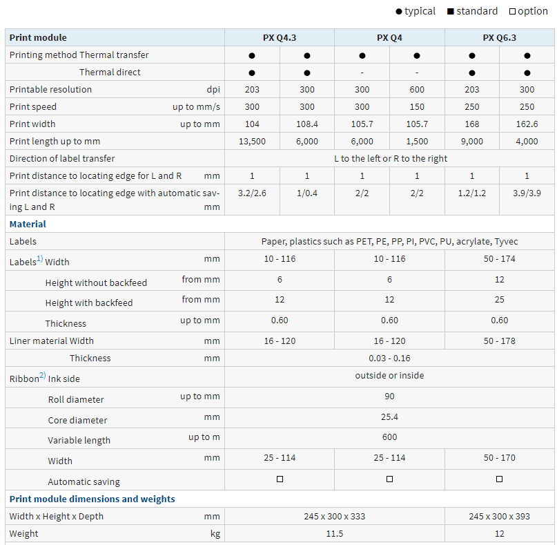Screen dimensions: 557x545
Task: Toggle Automatic saving option box for PX Q6.3
Action: coord(499,479)
